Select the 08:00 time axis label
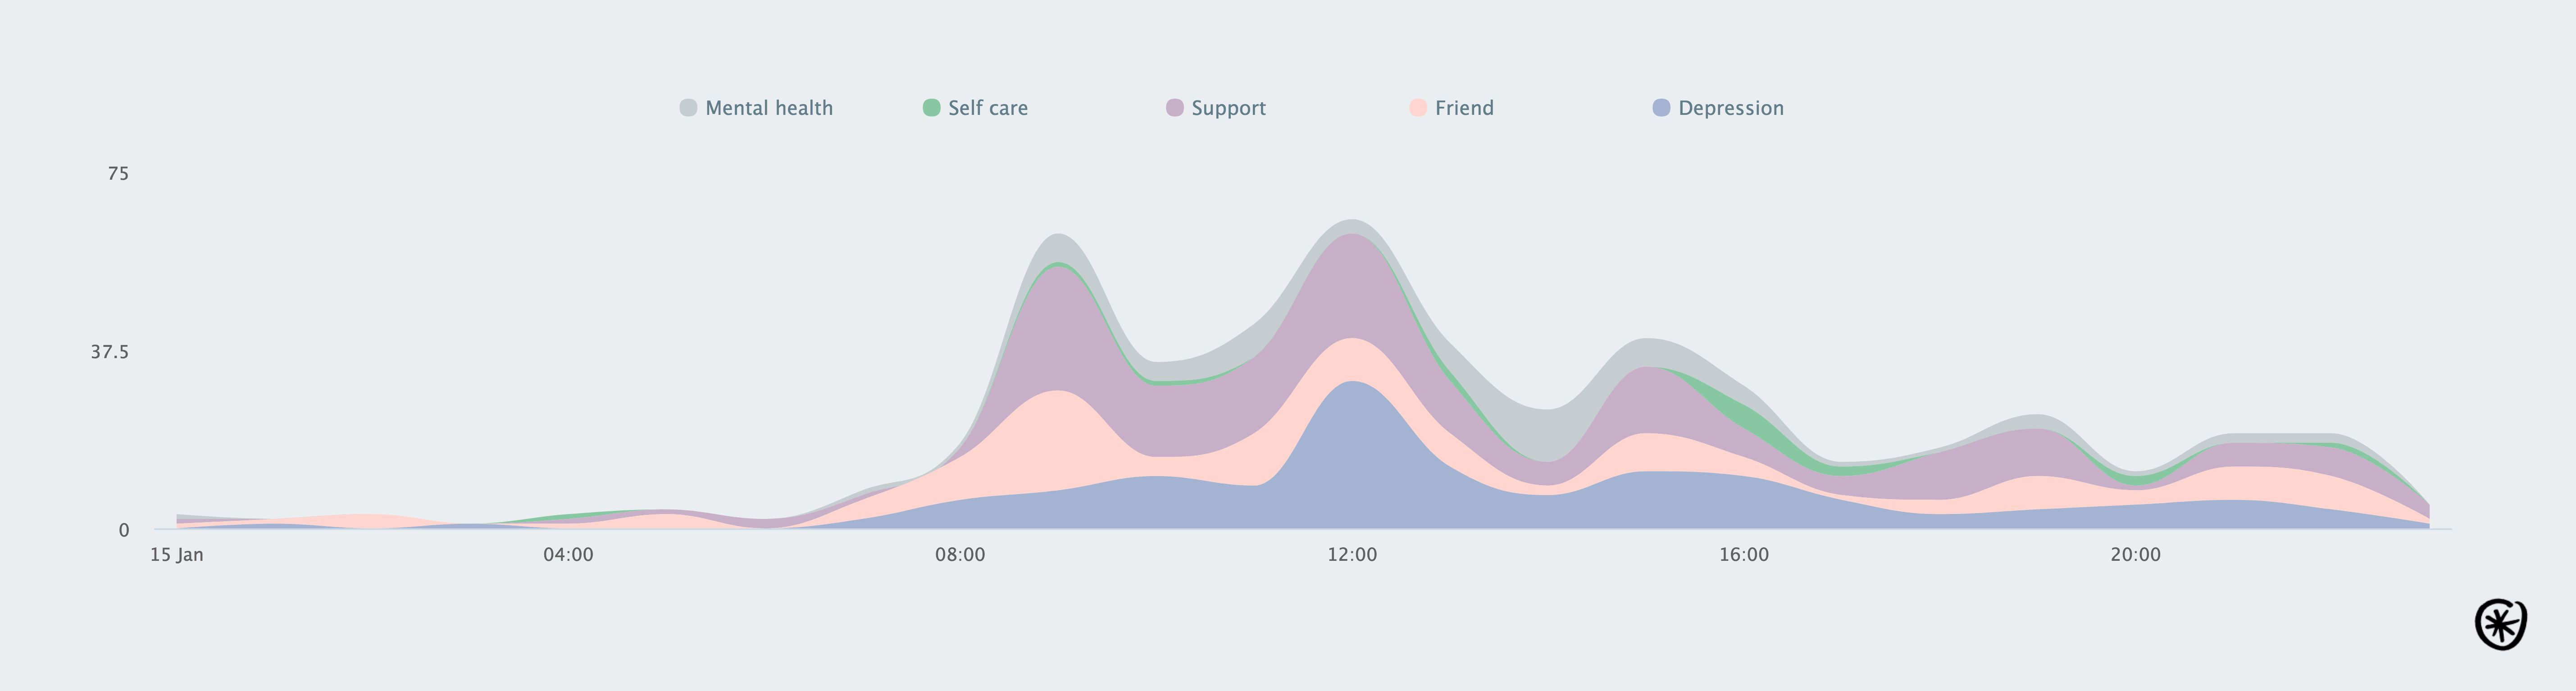2576x691 pixels. coord(960,555)
